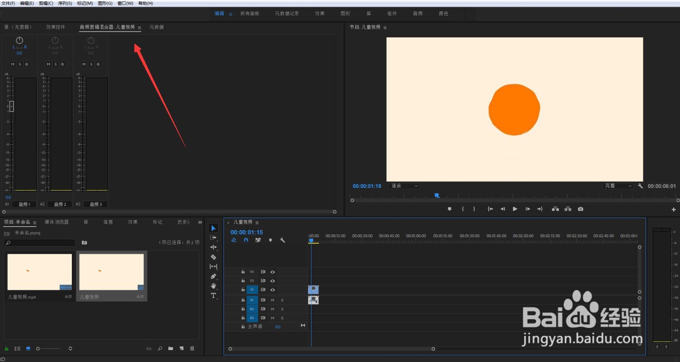Viewport: 680px width, 362px height.
Task: Switch project panel to list view
Action: pyautogui.click(x=17, y=348)
